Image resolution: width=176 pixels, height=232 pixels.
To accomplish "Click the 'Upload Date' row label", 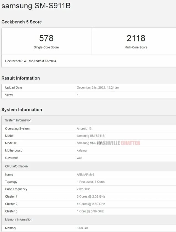I will point(14,88).
